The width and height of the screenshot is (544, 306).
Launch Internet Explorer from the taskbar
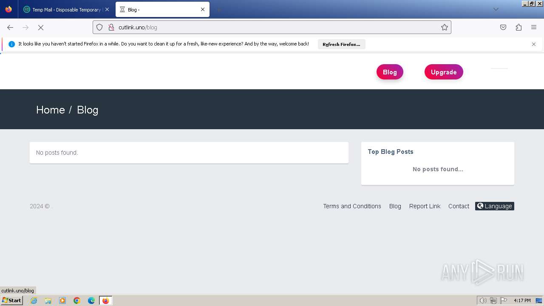(34, 300)
